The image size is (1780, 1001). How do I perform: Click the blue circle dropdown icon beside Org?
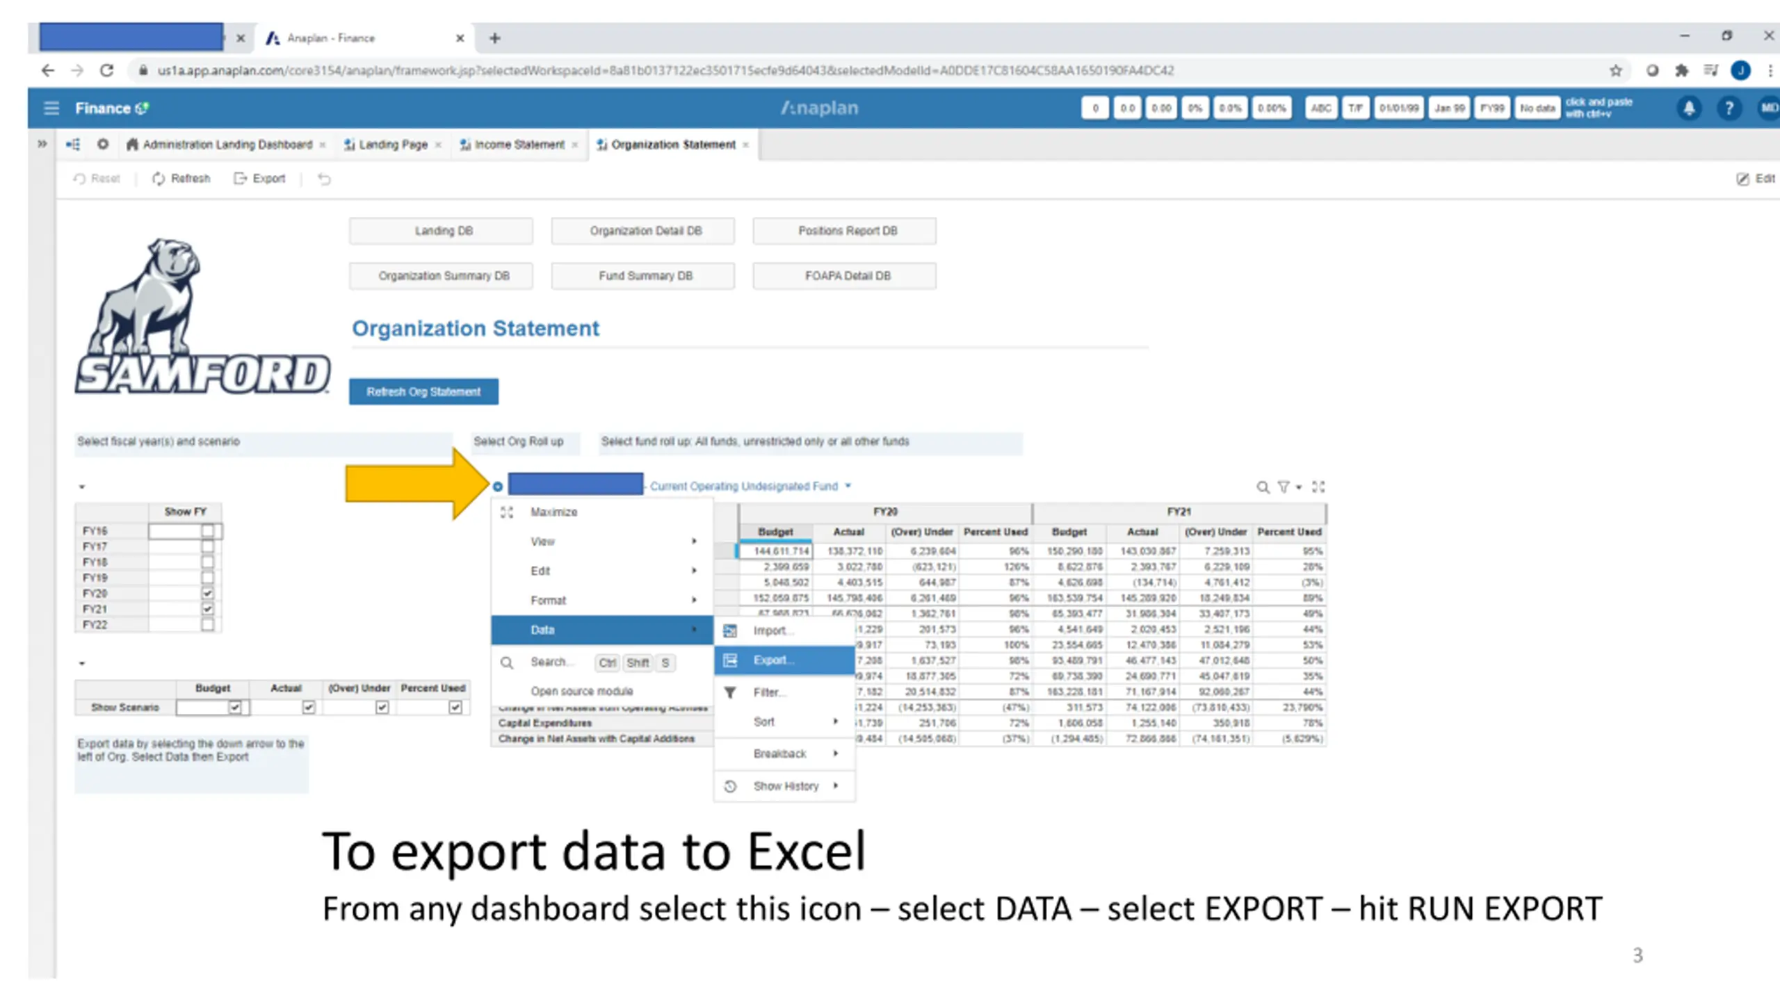[498, 487]
